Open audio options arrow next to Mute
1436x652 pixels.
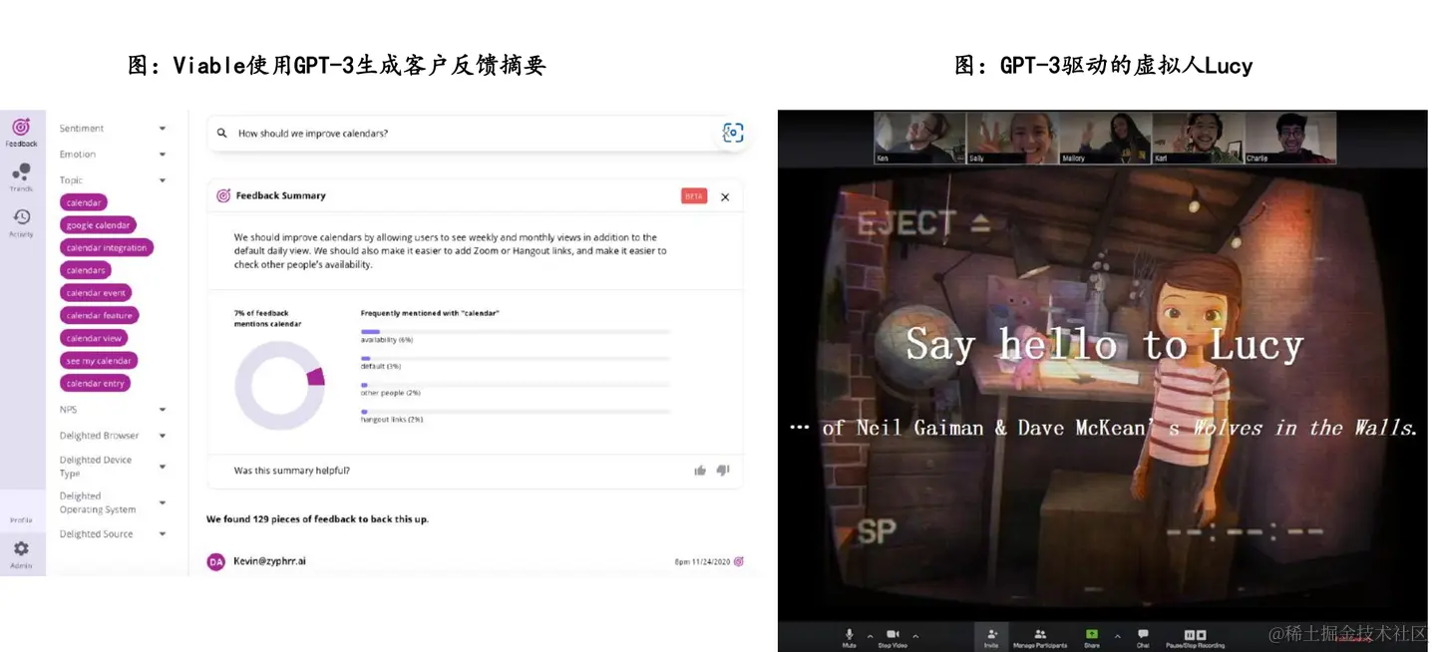[x=870, y=636]
